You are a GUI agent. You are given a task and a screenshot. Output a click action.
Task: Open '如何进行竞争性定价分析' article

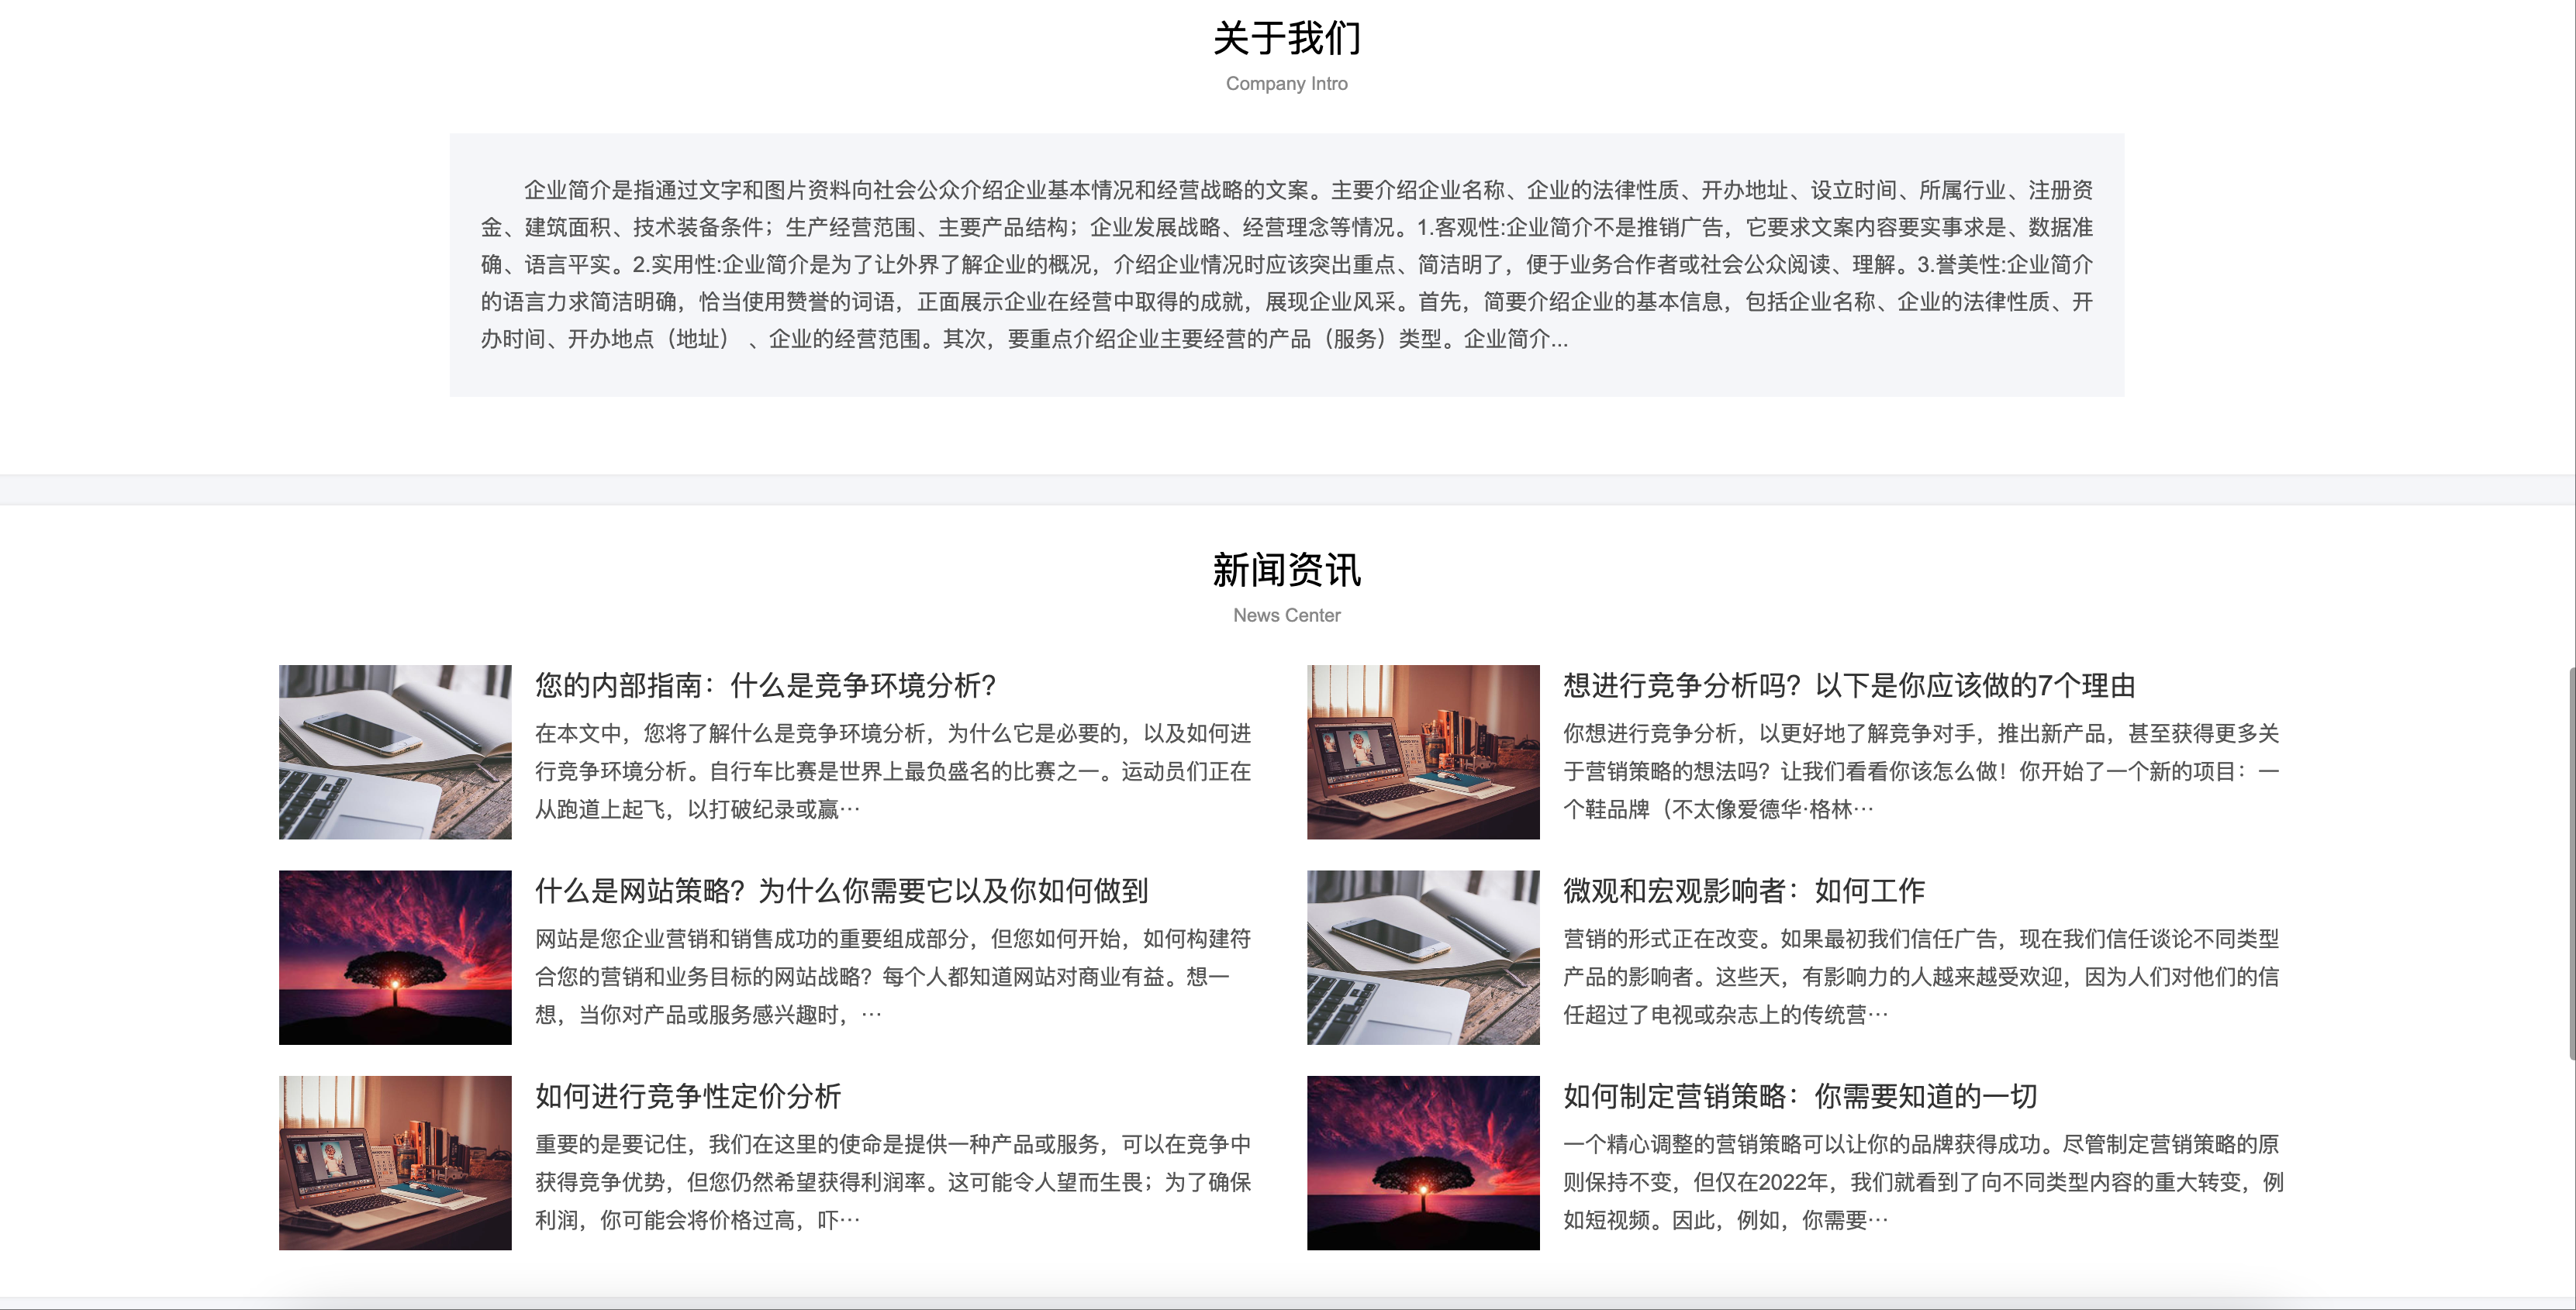688,1096
